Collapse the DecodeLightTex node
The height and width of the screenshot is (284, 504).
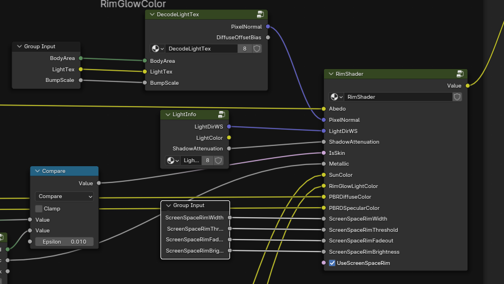(x=151, y=15)
